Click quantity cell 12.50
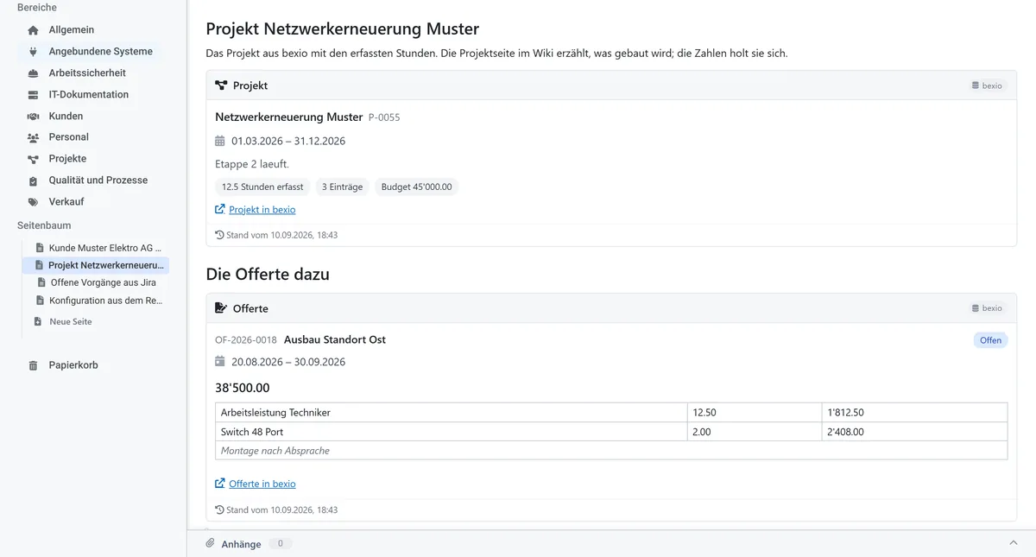The image size is (1036, 557). pyautogui.click(x=755, y=413)
